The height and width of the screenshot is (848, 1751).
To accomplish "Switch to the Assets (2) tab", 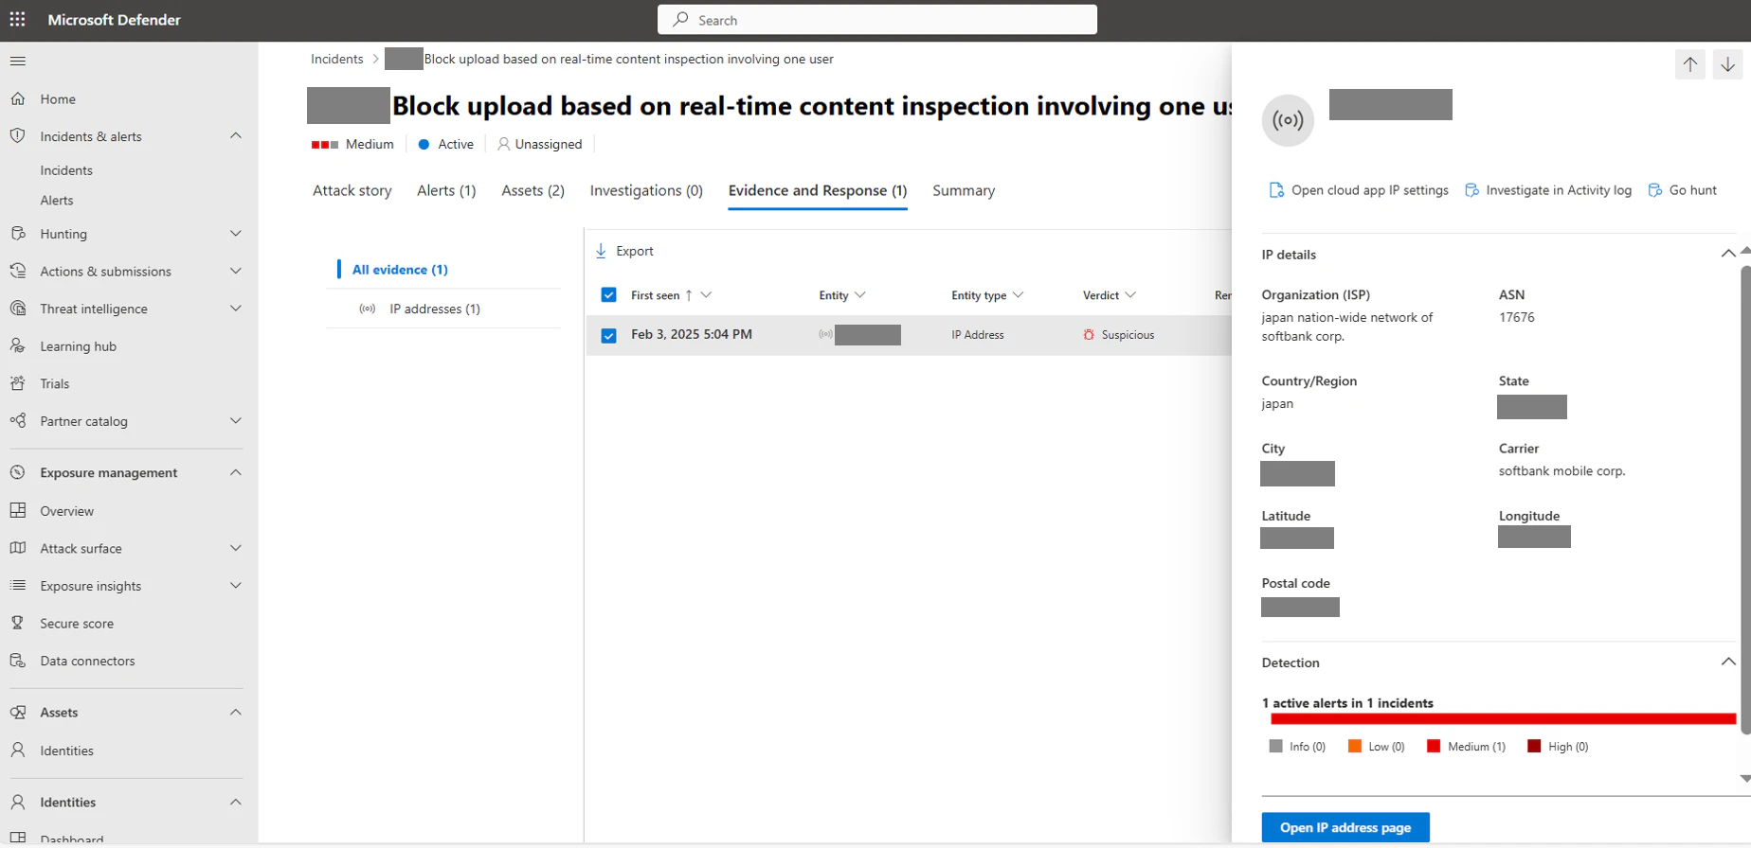I will [533, 190].
